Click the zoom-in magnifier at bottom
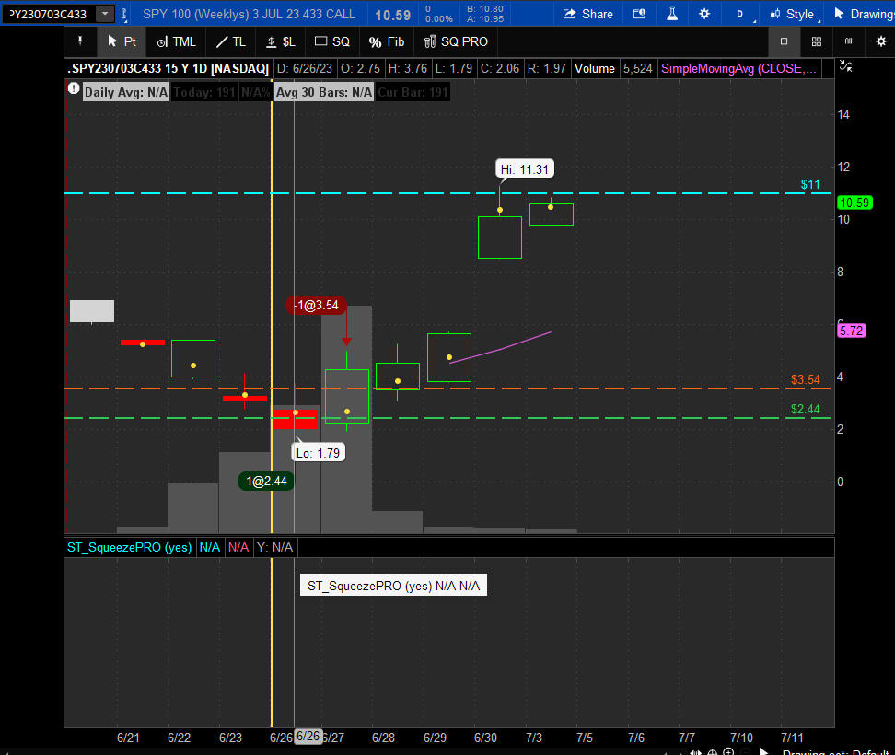Viewport: 895px width, 755px height. pos(728,751)
